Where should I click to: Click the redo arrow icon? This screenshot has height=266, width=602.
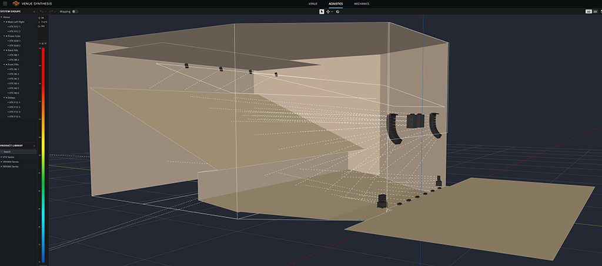51,11
